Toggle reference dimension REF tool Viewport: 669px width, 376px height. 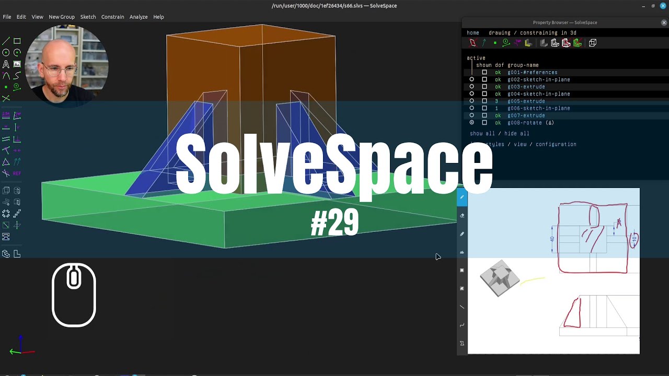[17, 173]
